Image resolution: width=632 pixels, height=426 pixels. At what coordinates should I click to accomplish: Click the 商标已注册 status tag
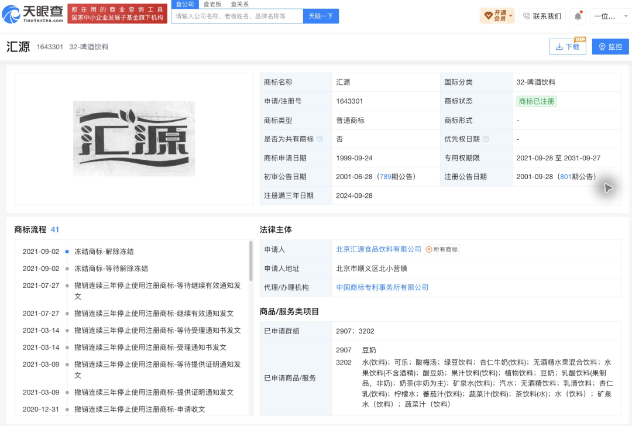(x=537, y=101)
